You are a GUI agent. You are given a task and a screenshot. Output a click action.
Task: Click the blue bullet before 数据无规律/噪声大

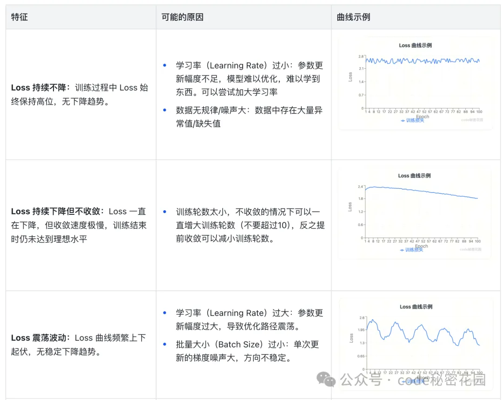(164, 110)
